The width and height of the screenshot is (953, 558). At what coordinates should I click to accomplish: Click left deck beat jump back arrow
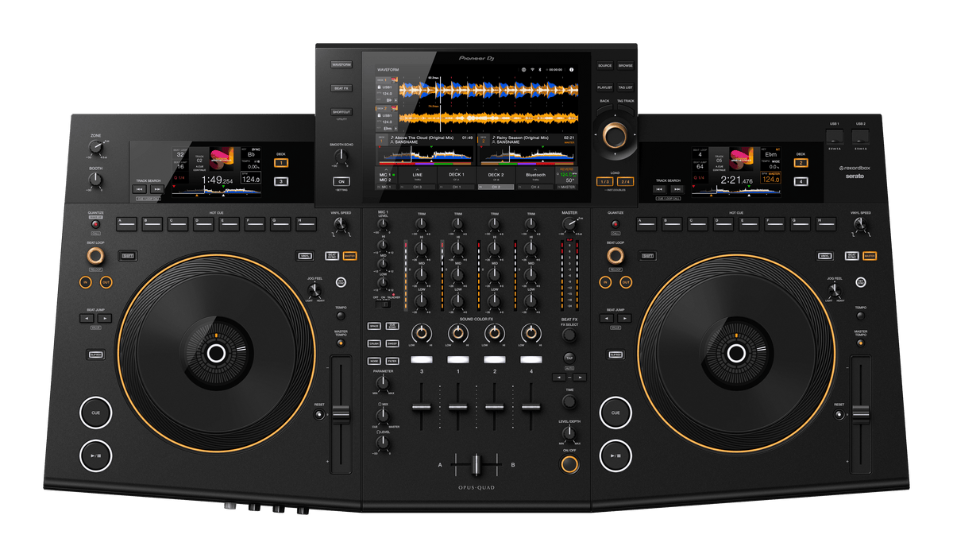pyautogui.click(x=87, y=318)
